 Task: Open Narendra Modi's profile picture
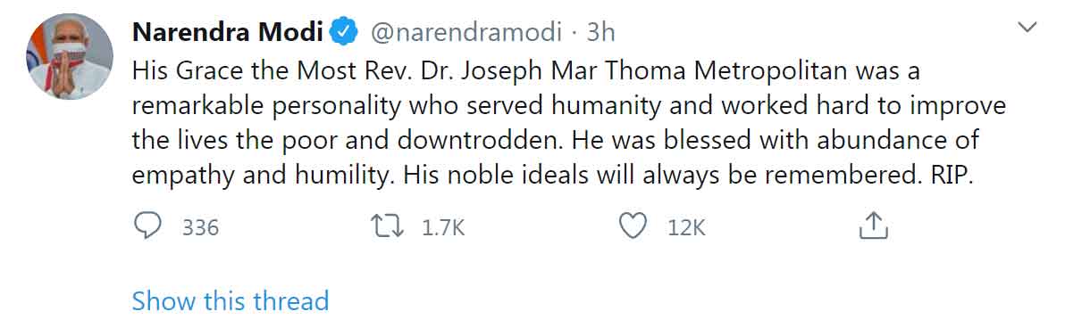[x=70, y=56]
